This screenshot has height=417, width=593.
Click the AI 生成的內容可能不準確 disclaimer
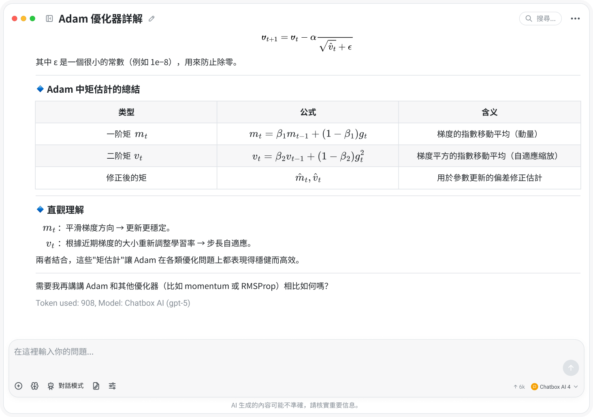click(x=296, y=405)
